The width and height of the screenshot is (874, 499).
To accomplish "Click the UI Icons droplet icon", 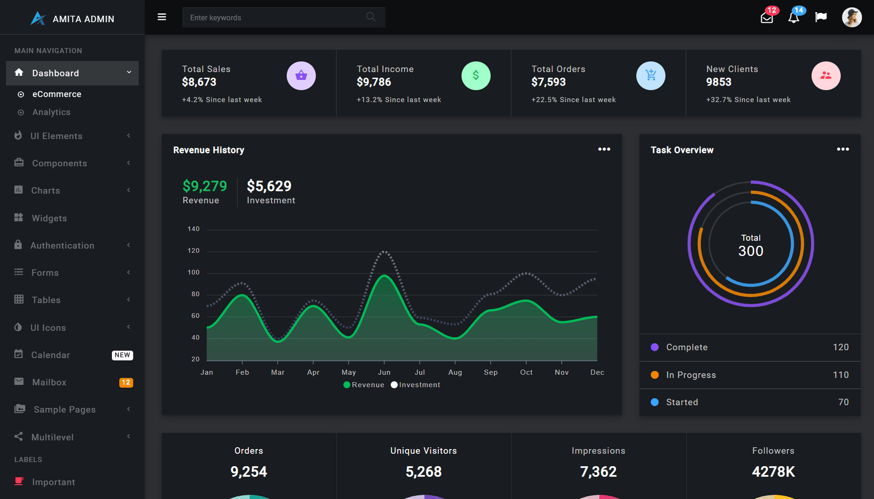I will tap(18, 327).
